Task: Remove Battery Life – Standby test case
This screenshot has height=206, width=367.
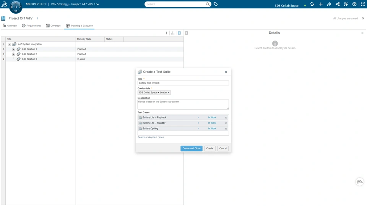Action: tap(226, 123)
